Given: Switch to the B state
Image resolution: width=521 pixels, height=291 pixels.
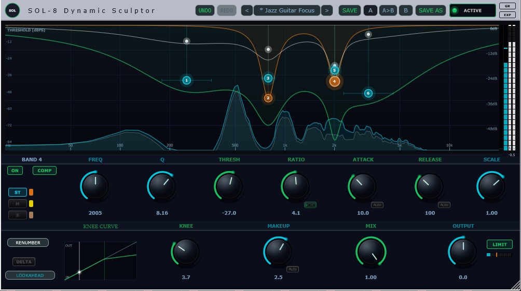Looking at the screenshot, I should tap(405, 10).
